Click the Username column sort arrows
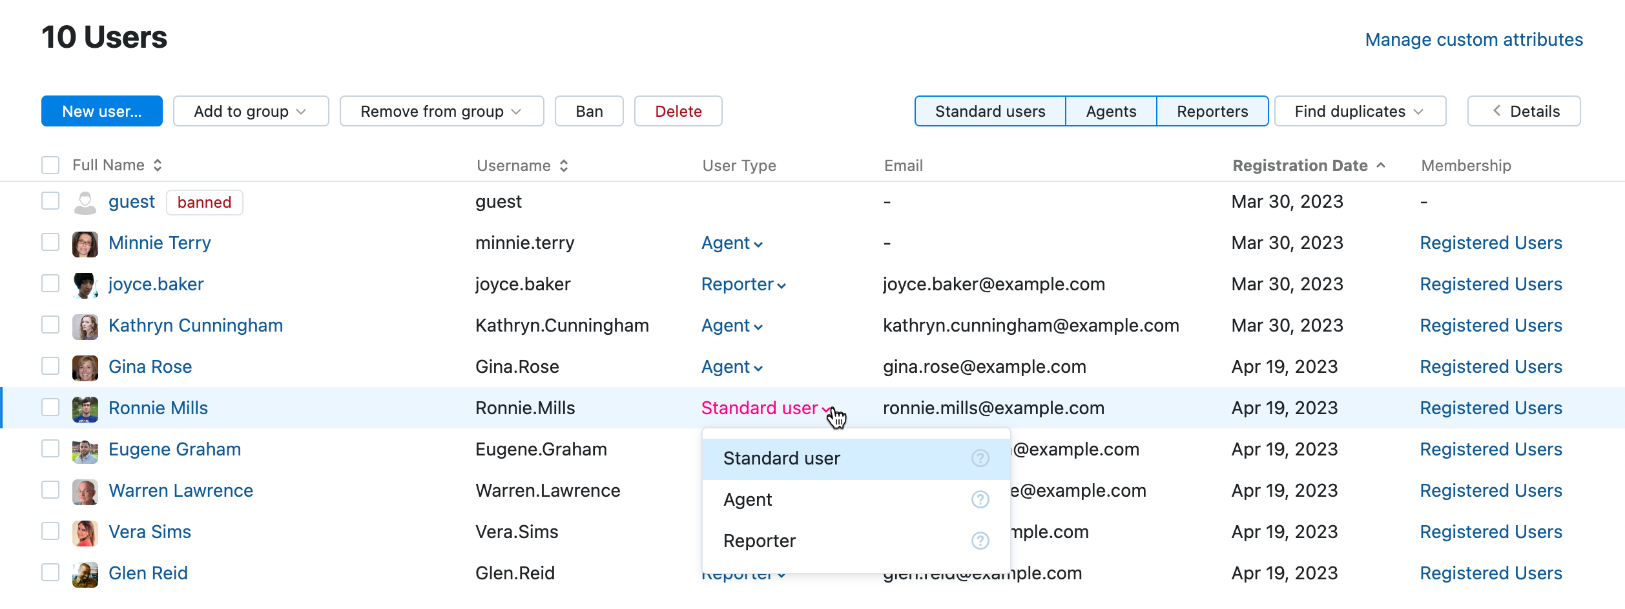The width and height of the screenshot is (1625, 609). point(564,166)
